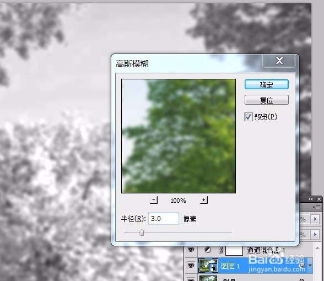Click the 100% preview zoom value
The image size is (324, 281).
point(178,201)
